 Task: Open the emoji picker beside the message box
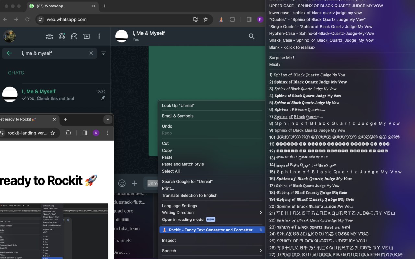(x=122, y=183)
